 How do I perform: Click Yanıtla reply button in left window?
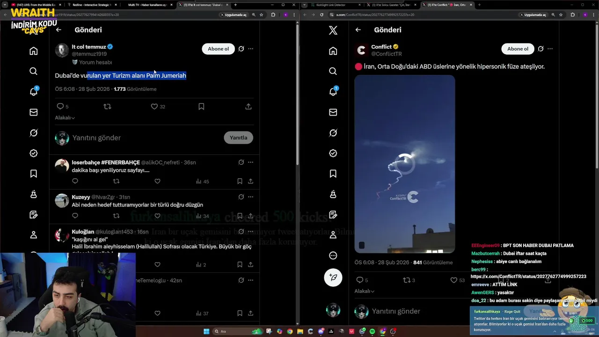[238, 138]
